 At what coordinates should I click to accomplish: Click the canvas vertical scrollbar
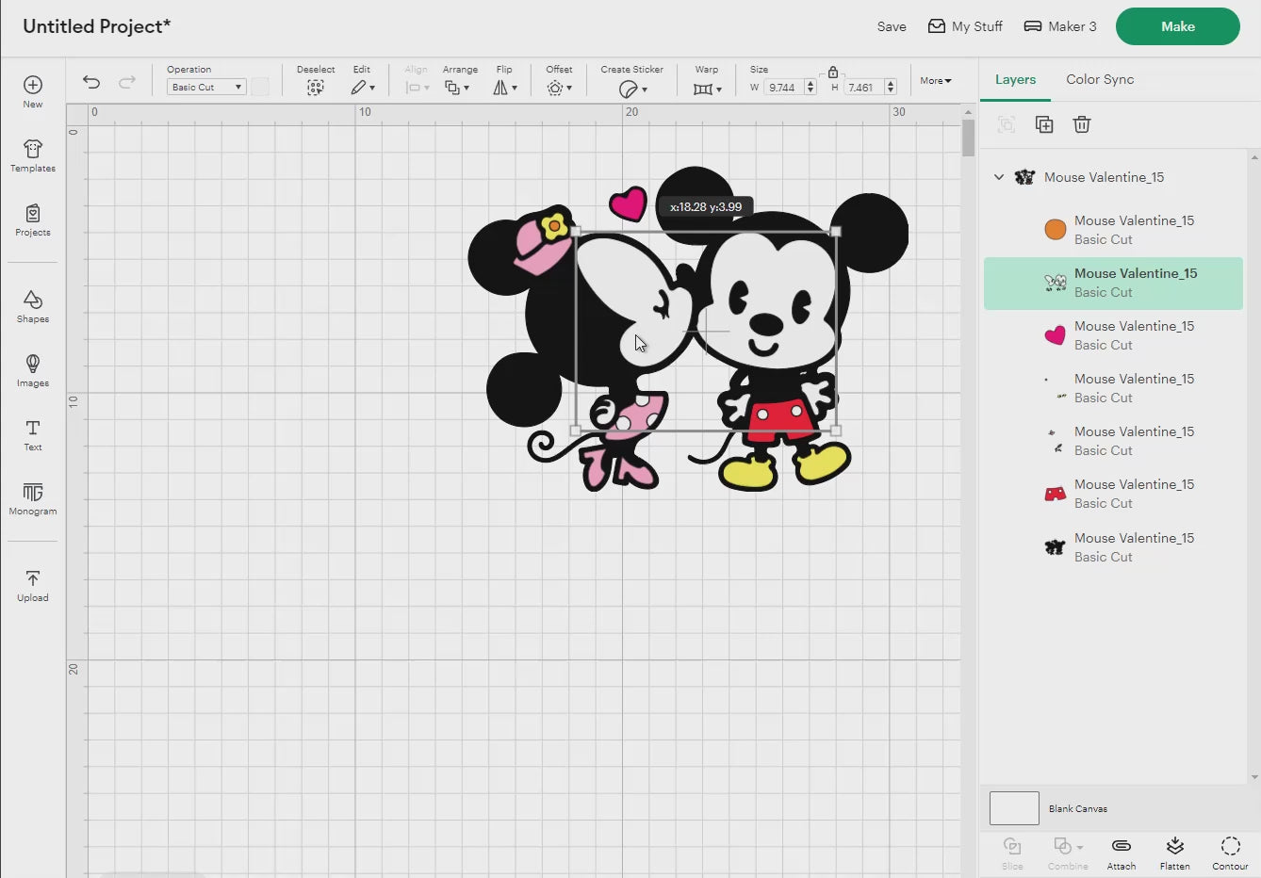click(968, 138)
